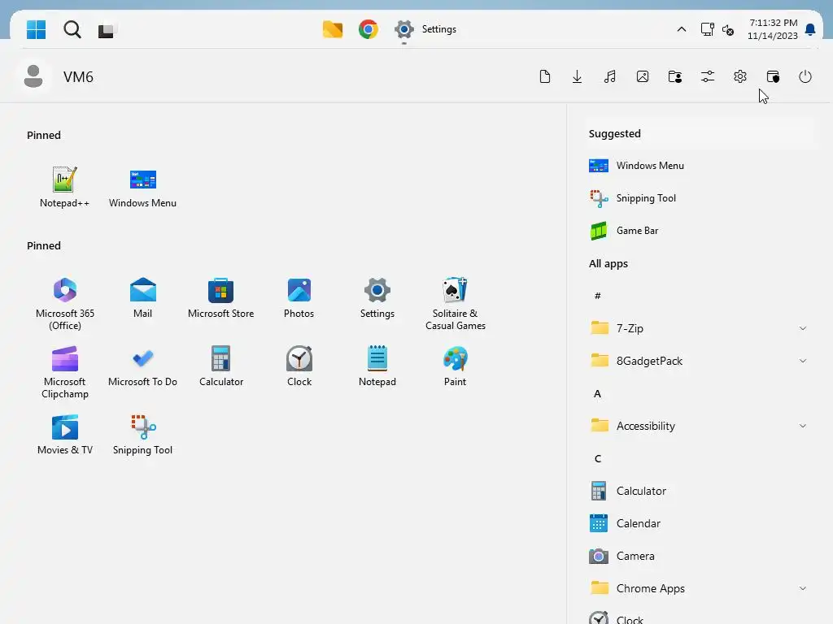Image resolution: width=833 pixels, height=624 pixels.
Task: Open Microsoft 365 (Office)
Action: pyautogui.click(x=65, y=304)
